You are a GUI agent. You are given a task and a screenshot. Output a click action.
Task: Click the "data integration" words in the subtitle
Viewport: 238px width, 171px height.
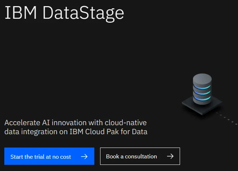click(31, 132)
